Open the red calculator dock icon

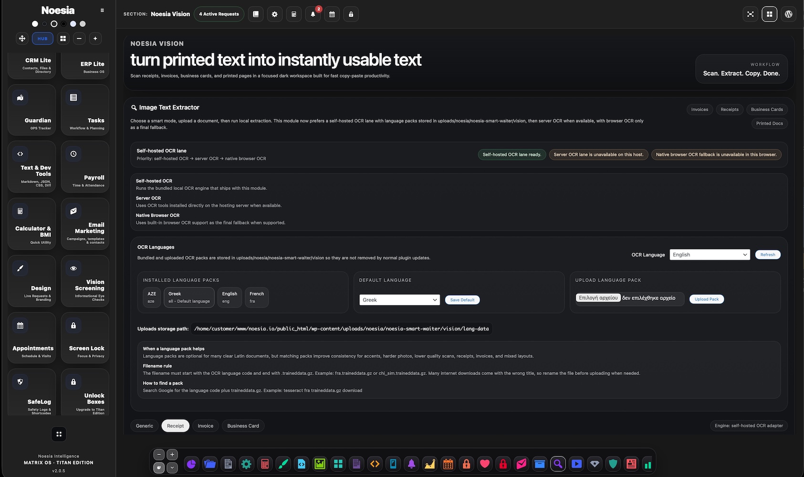pyautogui.click(x=265, y=464)
